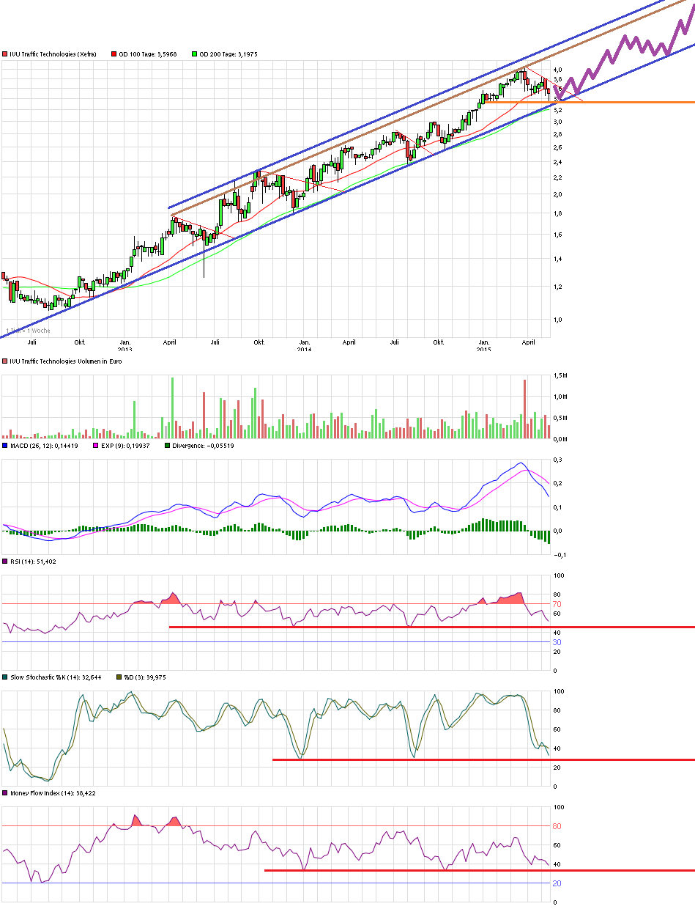Click the magenta swatch beside the EXP (9) legend
The image size is (695, 909).
[97, 445]
